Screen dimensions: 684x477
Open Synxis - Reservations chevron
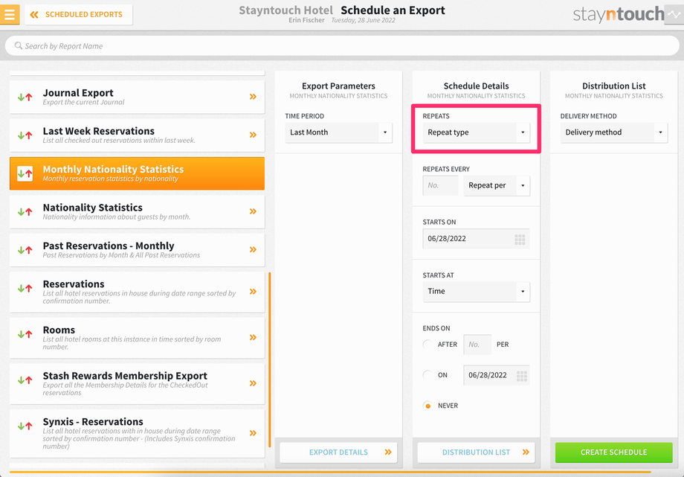(x=253, y=433)
